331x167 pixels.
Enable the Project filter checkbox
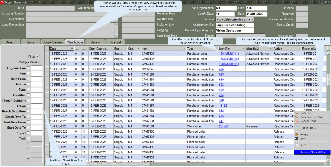point(28,133)
